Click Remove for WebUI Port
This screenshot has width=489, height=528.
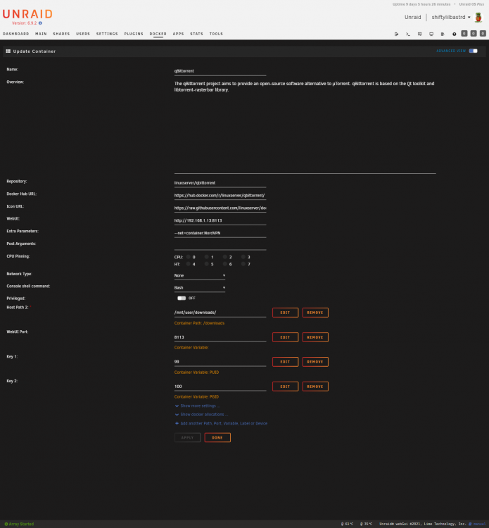click(x=315, y=337)
